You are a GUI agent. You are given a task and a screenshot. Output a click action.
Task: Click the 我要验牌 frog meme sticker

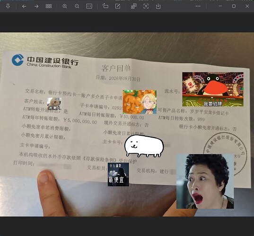213,89
